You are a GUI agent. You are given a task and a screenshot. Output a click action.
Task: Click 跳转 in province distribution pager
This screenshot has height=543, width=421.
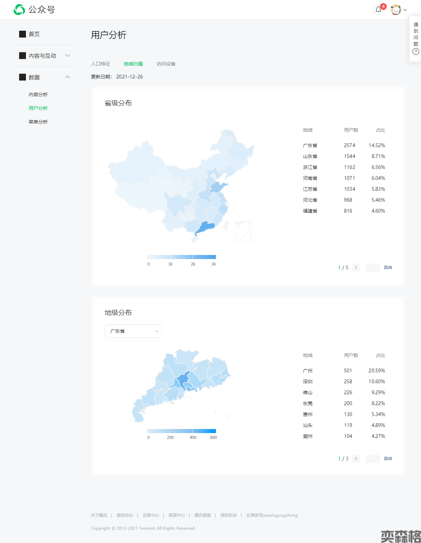(x=388, y=268)
